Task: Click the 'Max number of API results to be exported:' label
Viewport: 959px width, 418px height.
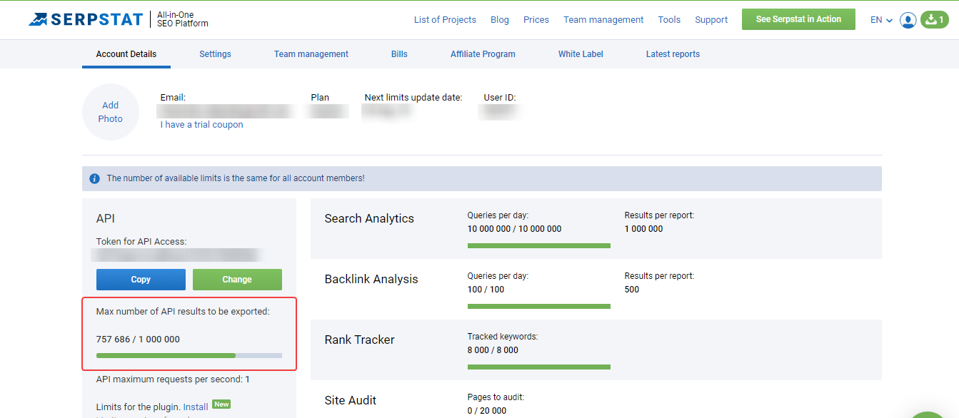Action: [183, 312]
